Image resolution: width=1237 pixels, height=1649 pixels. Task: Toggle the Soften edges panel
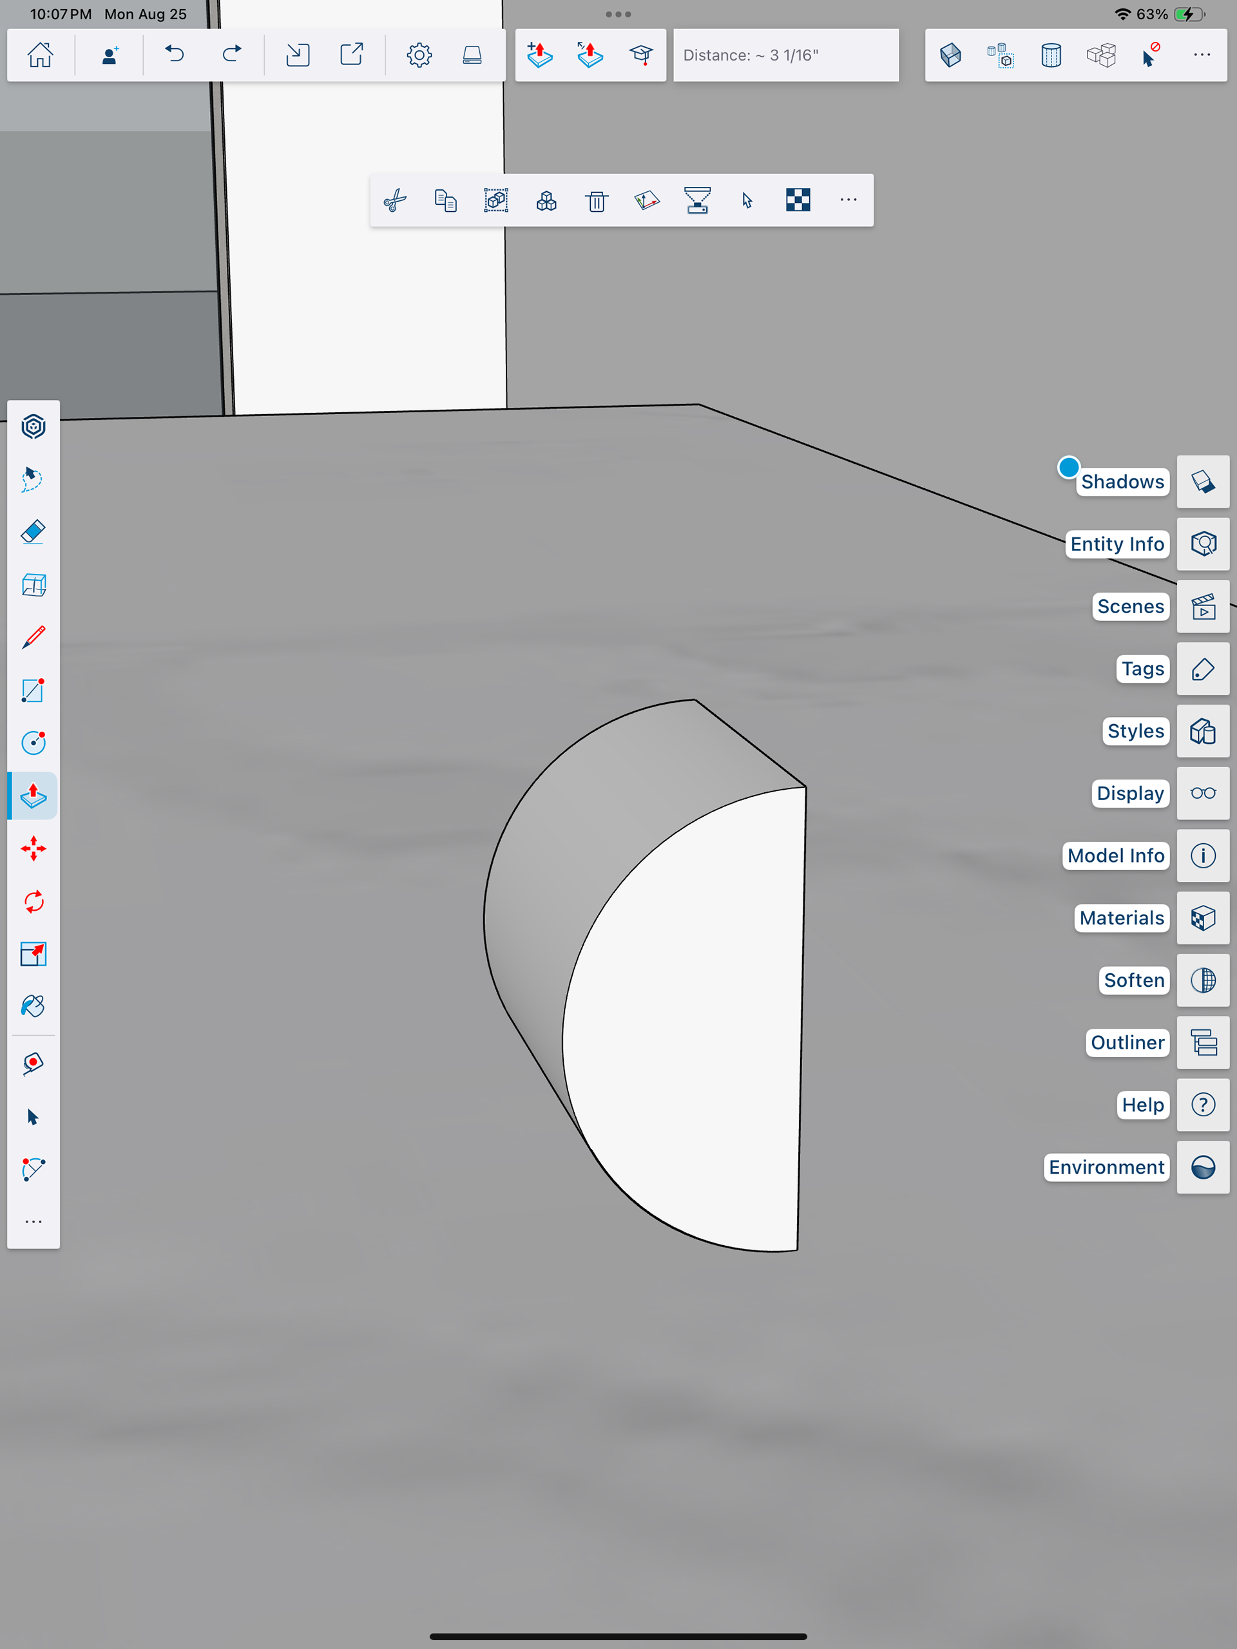(x=1203, y=980)
